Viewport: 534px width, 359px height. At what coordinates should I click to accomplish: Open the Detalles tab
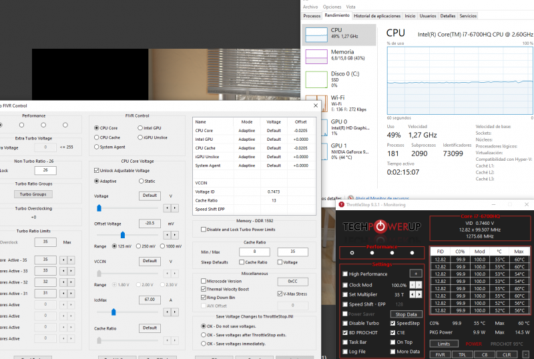click(447, 15)
